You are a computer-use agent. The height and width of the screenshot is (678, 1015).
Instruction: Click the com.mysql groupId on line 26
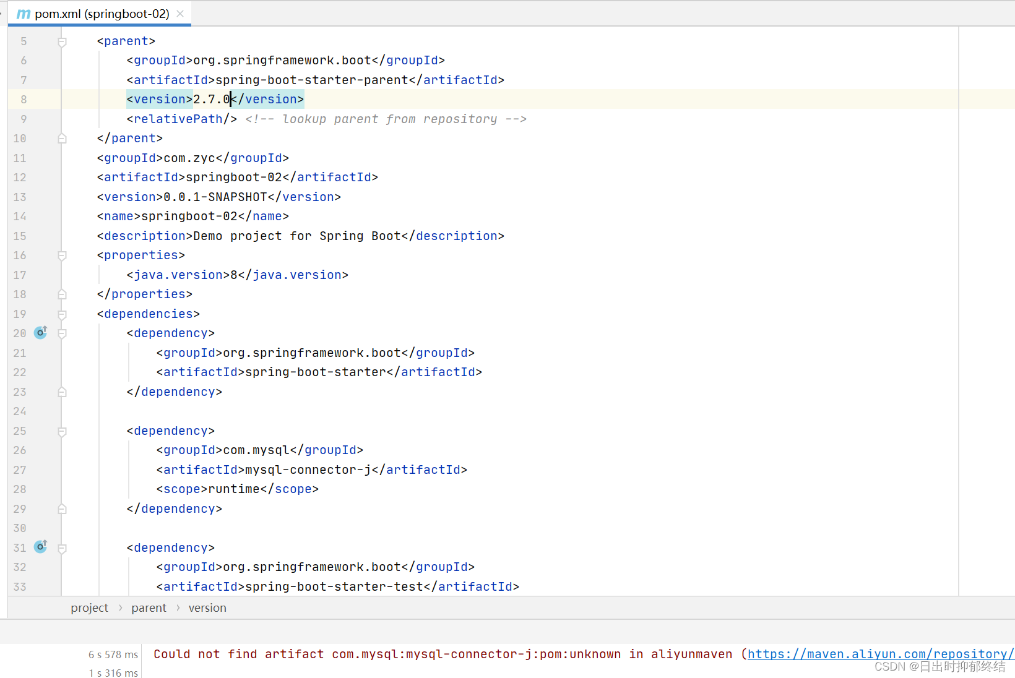pos(256,450)
